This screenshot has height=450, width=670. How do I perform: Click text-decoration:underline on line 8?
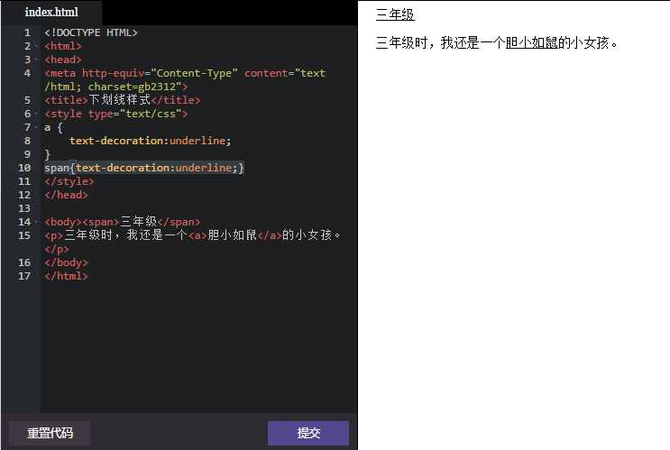pos(150,141)
